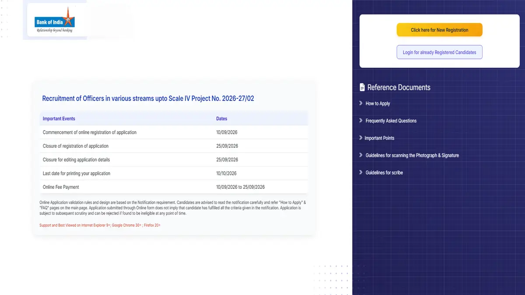Image resolution: width=525 pixels, height=295 pixels.
Task: Open the Guidelines for scribe link
Action: (384, 173)
